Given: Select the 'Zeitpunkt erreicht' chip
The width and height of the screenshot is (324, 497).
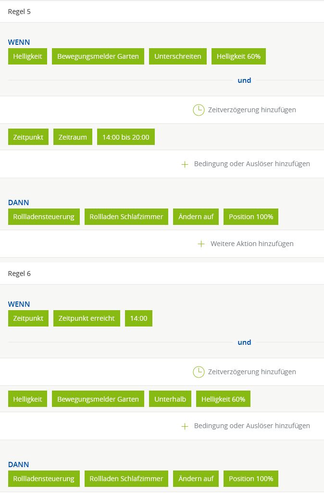Looking at the screenshot, I should tap(87, 318).
